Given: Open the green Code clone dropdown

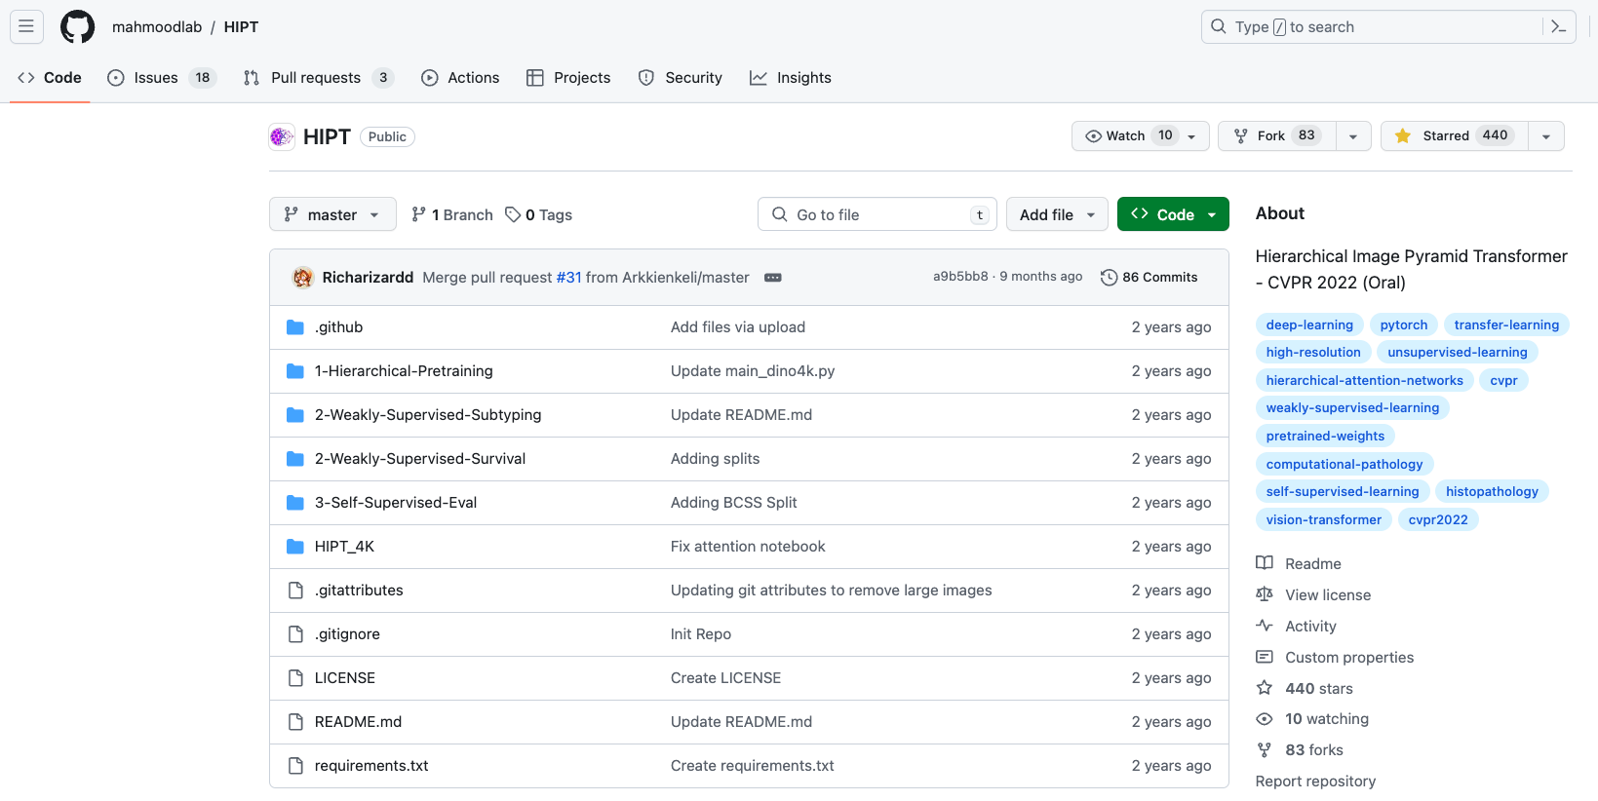Looking at the screenshot, I should (1173, 214).
